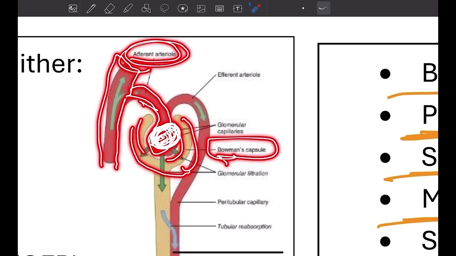Click the Bowman's capsule label
Screen dimensions: 456x256
(x=242, y=150)
